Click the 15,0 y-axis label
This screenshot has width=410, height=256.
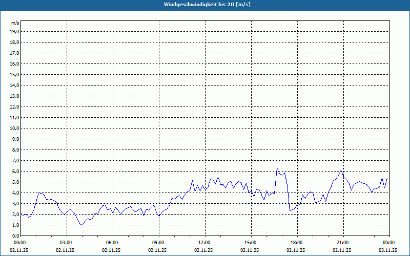click(14, 74)
